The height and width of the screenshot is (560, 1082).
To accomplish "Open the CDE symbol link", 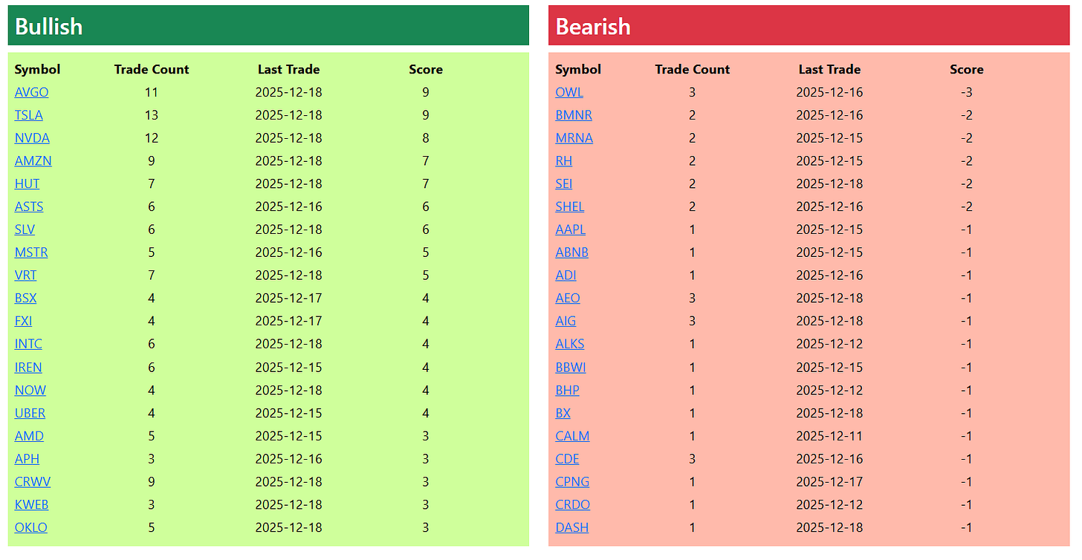I will click(x=568, y=459).
